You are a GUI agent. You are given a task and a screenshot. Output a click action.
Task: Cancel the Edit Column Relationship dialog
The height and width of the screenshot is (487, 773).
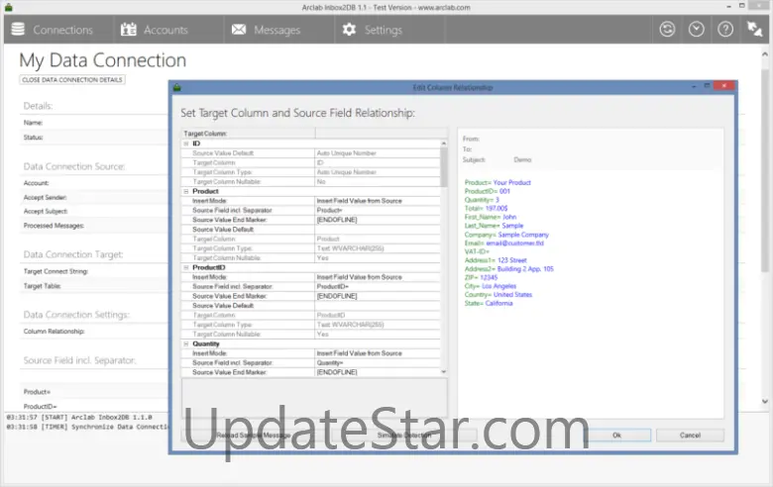690,436
